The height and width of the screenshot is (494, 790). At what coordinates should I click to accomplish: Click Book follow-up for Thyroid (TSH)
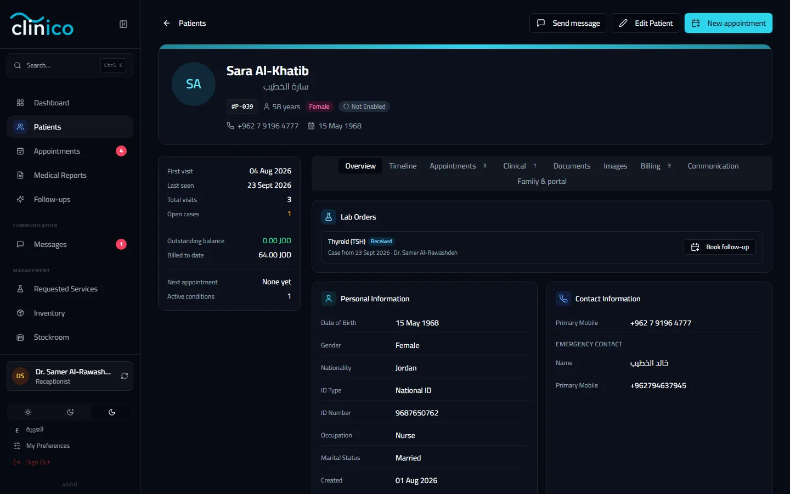[720, 247]
